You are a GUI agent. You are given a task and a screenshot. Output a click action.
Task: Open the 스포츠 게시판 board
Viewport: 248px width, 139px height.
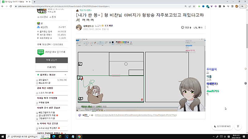click(x=45, y=93)
